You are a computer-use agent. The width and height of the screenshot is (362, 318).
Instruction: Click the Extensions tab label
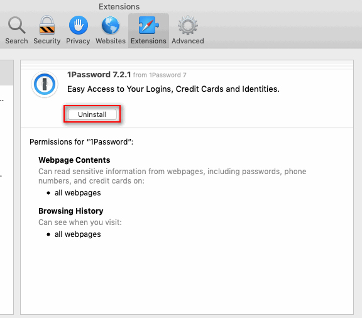point(148,41)
